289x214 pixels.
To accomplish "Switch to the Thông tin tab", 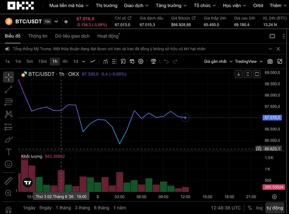I will (x=38, y=36).
